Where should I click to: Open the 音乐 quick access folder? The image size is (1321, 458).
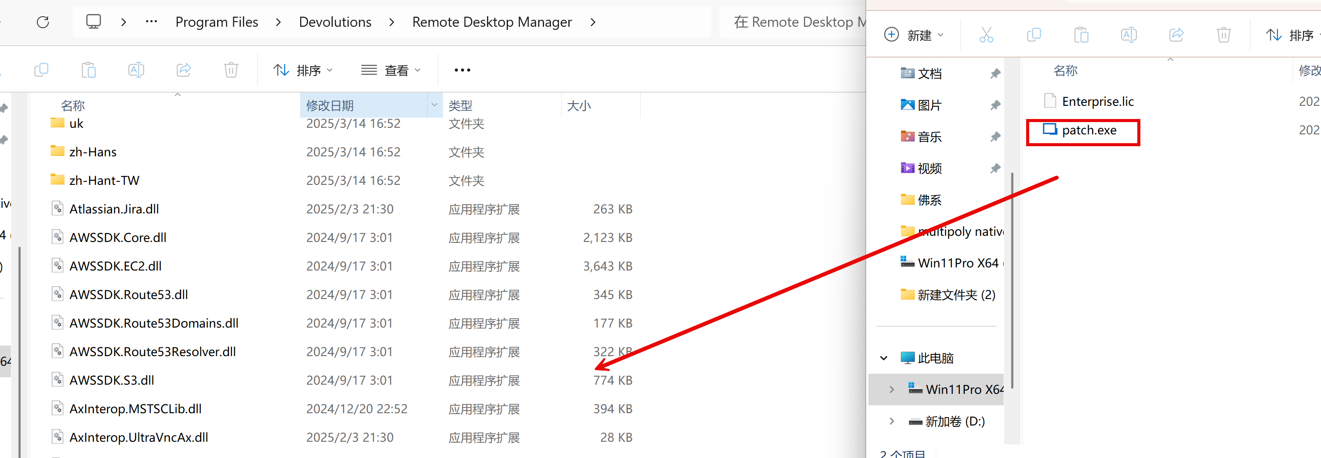point(929,137)
